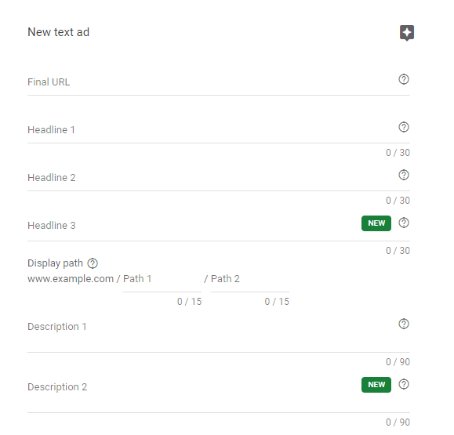Click the www.example.com display URL text
Screen dimensions: 454x435
tap(71, 279)
